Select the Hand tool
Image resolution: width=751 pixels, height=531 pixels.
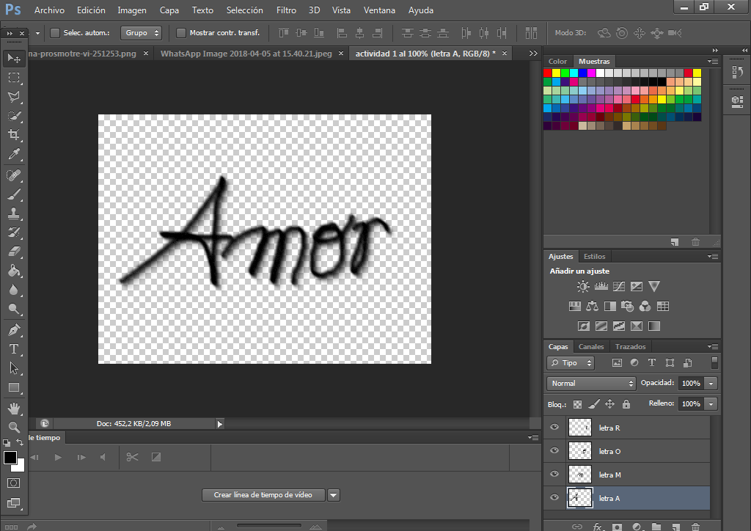[14, 409]
